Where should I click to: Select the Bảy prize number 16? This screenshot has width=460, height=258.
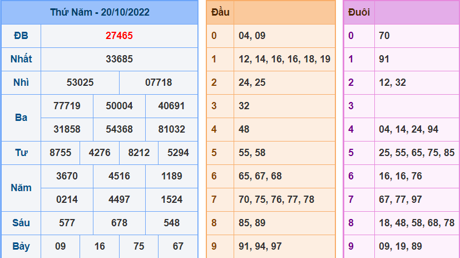tap(100, 246)
